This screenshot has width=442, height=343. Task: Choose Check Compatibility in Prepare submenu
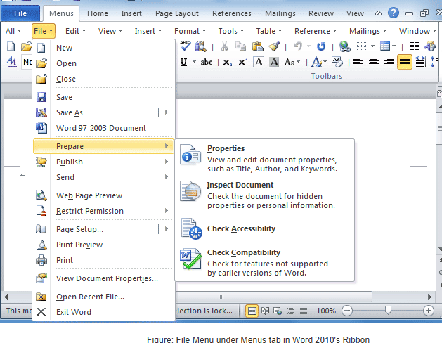tap(264, 262)
